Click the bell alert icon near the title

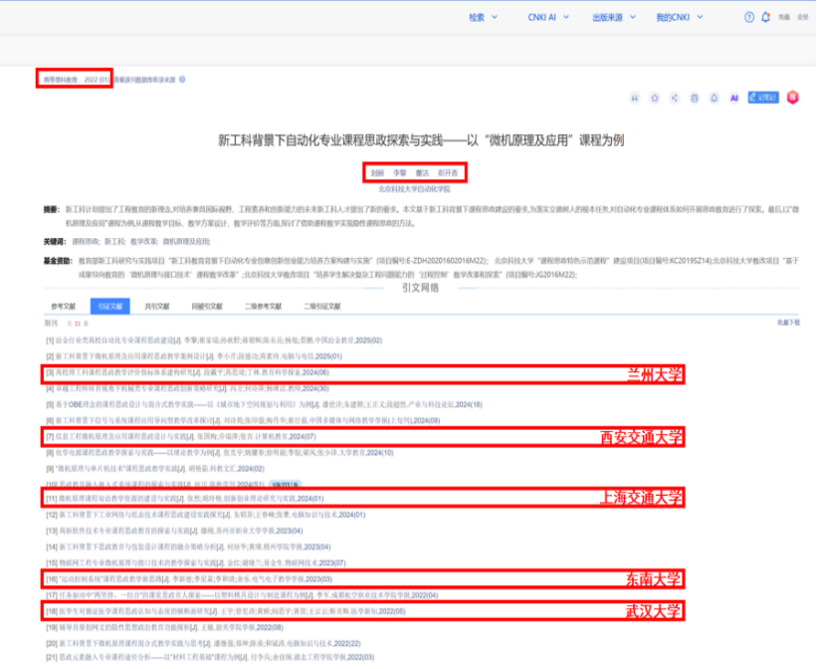coord(714,98)
